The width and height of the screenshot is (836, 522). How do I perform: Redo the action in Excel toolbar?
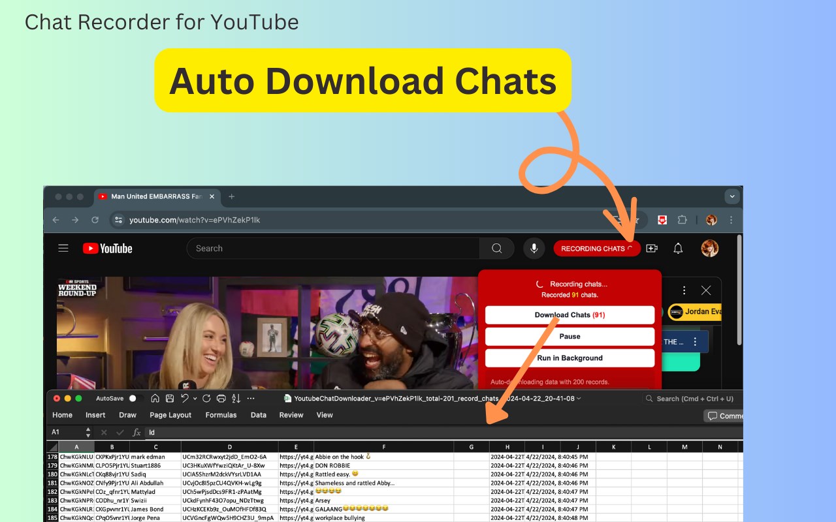(x=206, y=398)
